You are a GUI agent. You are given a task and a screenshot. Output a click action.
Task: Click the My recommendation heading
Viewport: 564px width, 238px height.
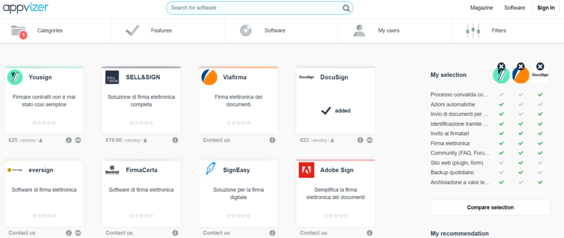coord(460,234)
